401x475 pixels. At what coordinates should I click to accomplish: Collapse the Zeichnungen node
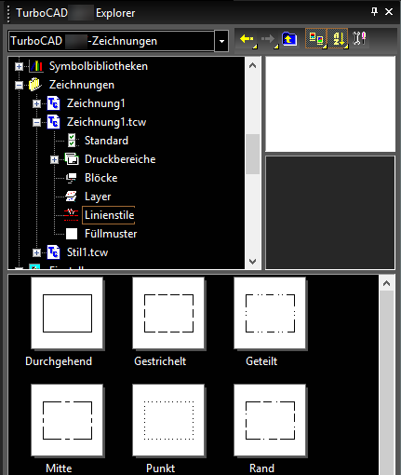(x=20, y=85)
